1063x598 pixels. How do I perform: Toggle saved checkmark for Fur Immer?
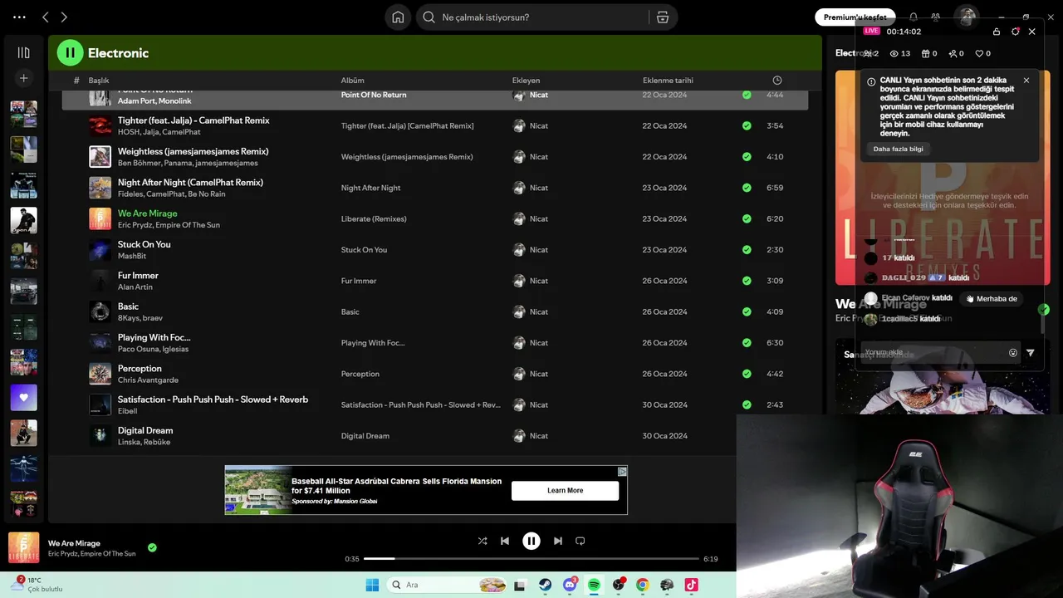[x=747, y=281]
